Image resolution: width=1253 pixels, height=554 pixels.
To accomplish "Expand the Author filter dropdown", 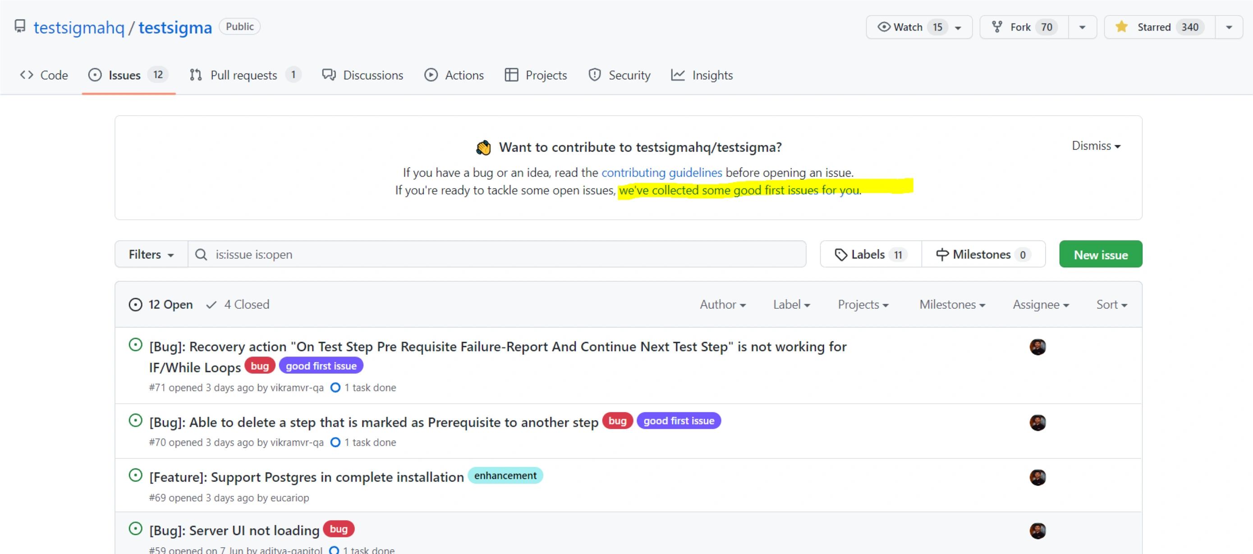I will click(722, 304).
